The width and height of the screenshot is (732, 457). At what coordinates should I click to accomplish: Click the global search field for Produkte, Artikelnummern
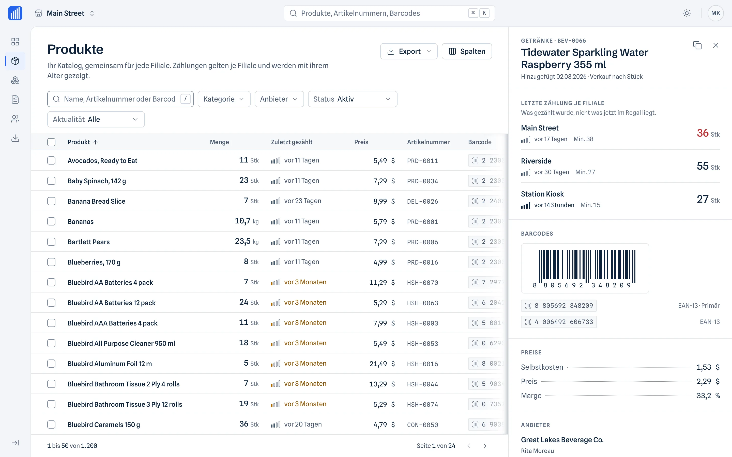pyautogui.click(x=389, y=13)
